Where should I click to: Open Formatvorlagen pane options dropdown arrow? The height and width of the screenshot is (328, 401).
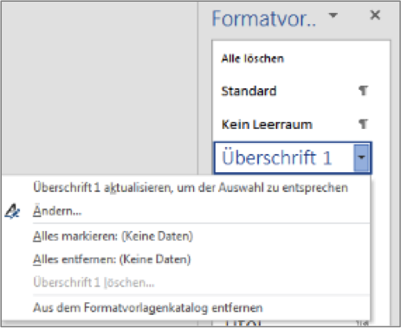point(333,15)
